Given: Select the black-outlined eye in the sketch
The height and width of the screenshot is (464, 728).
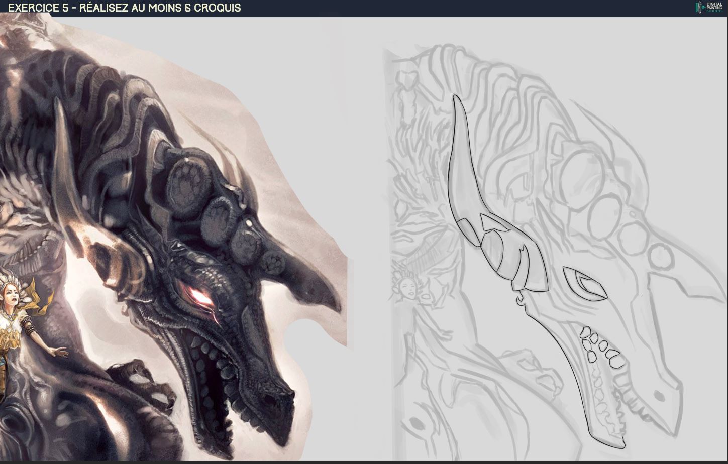Looking at the screenshot, I should pos(585,284).
